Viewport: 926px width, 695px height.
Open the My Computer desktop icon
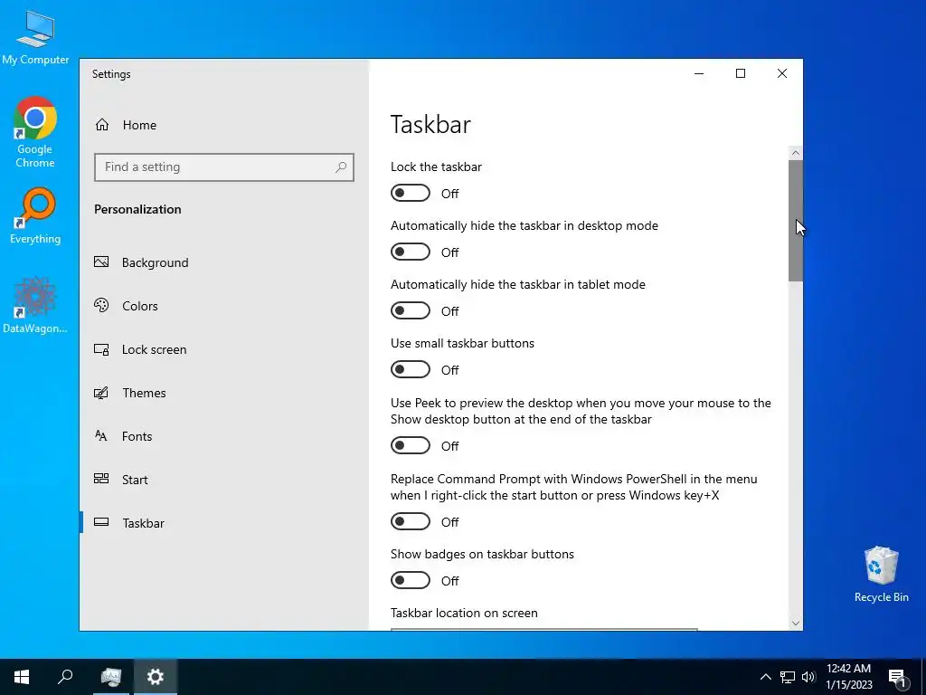point(35,37)
